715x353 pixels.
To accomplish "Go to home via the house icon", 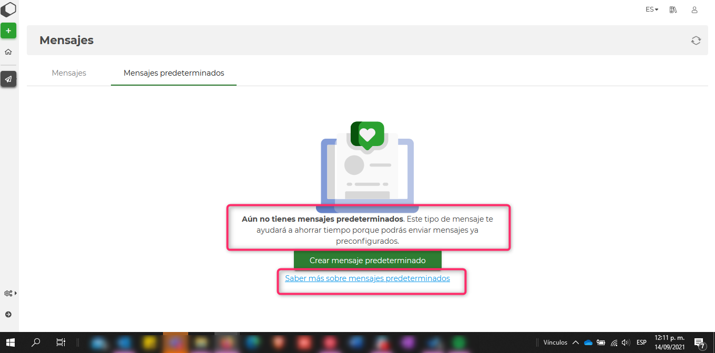I will [8, 52].
